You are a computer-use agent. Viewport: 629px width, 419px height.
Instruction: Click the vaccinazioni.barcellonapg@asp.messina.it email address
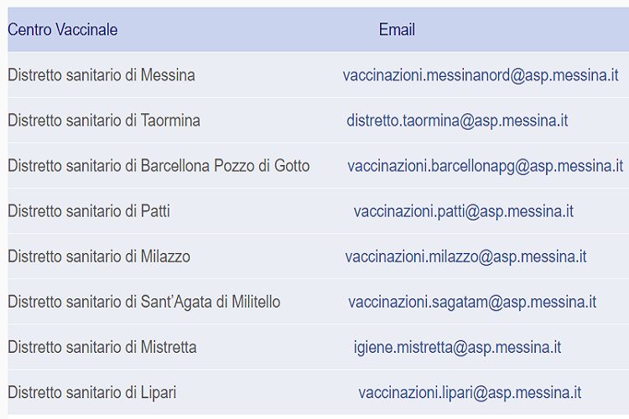point(485,166)
